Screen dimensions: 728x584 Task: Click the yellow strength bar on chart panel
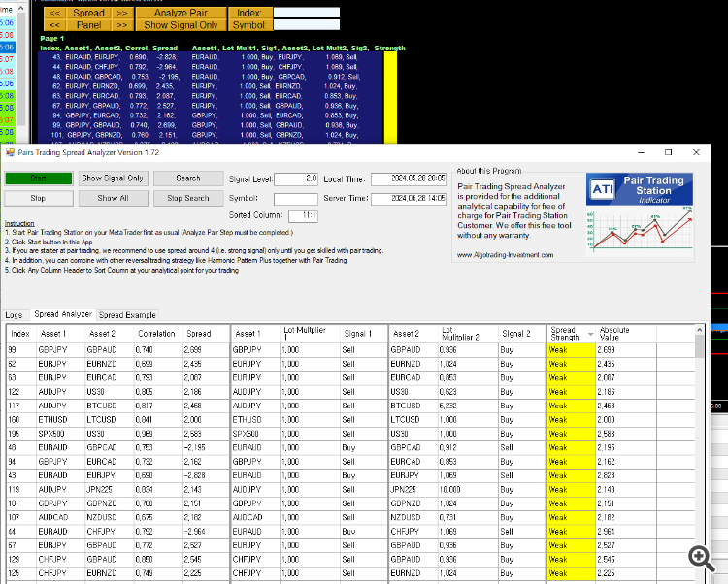point(390,97)
